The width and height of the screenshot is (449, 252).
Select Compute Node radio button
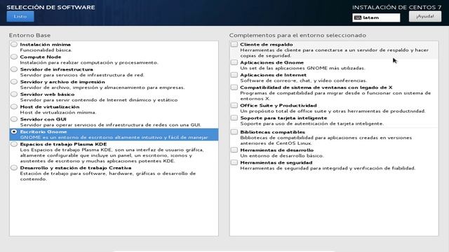(14, 57)
